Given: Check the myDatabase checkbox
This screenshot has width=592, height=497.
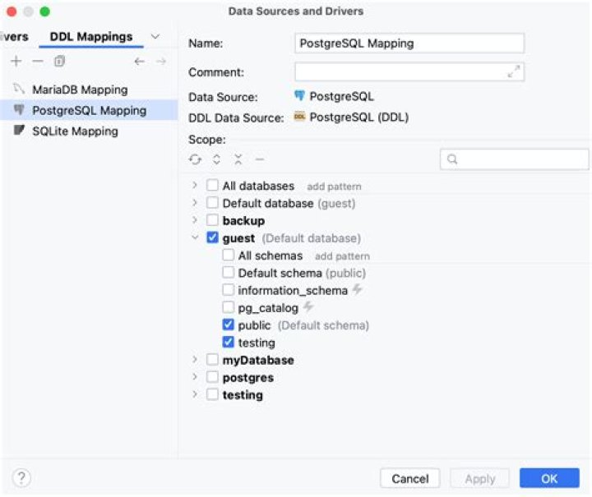Looking at the screenshot, I should [212, 359].
